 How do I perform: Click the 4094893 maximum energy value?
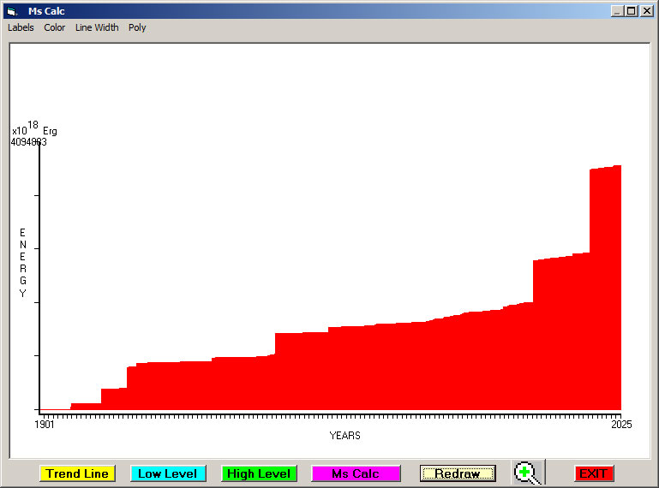28,142
